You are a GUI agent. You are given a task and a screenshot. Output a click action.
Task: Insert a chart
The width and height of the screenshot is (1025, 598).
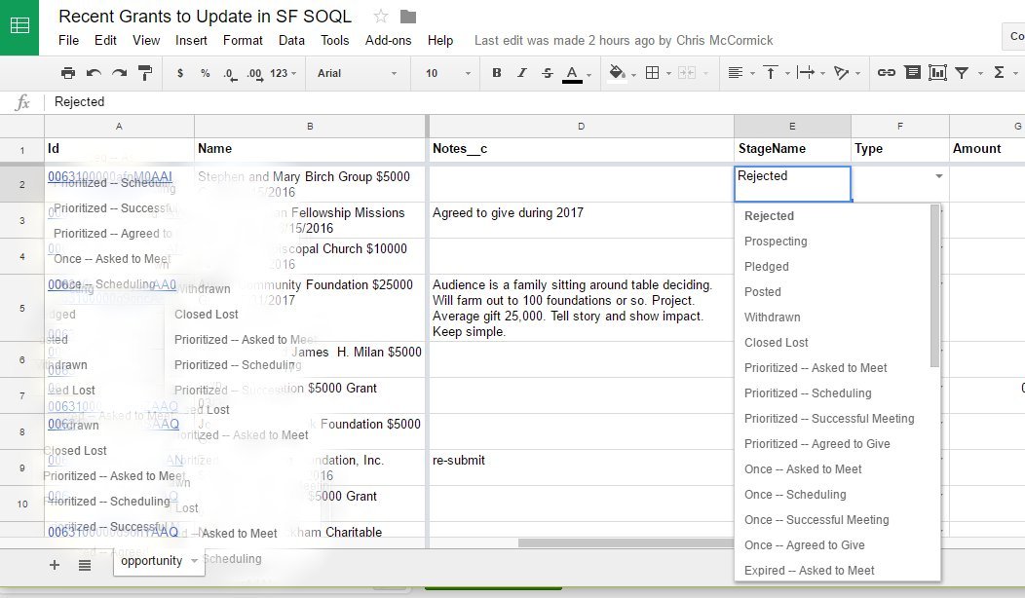pos(937,73)
